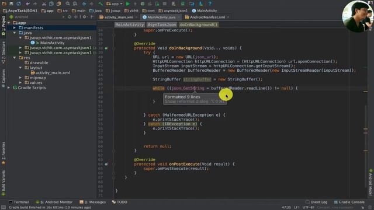
Task: Click the Cut scissors icon
Action: pos(44,3)
